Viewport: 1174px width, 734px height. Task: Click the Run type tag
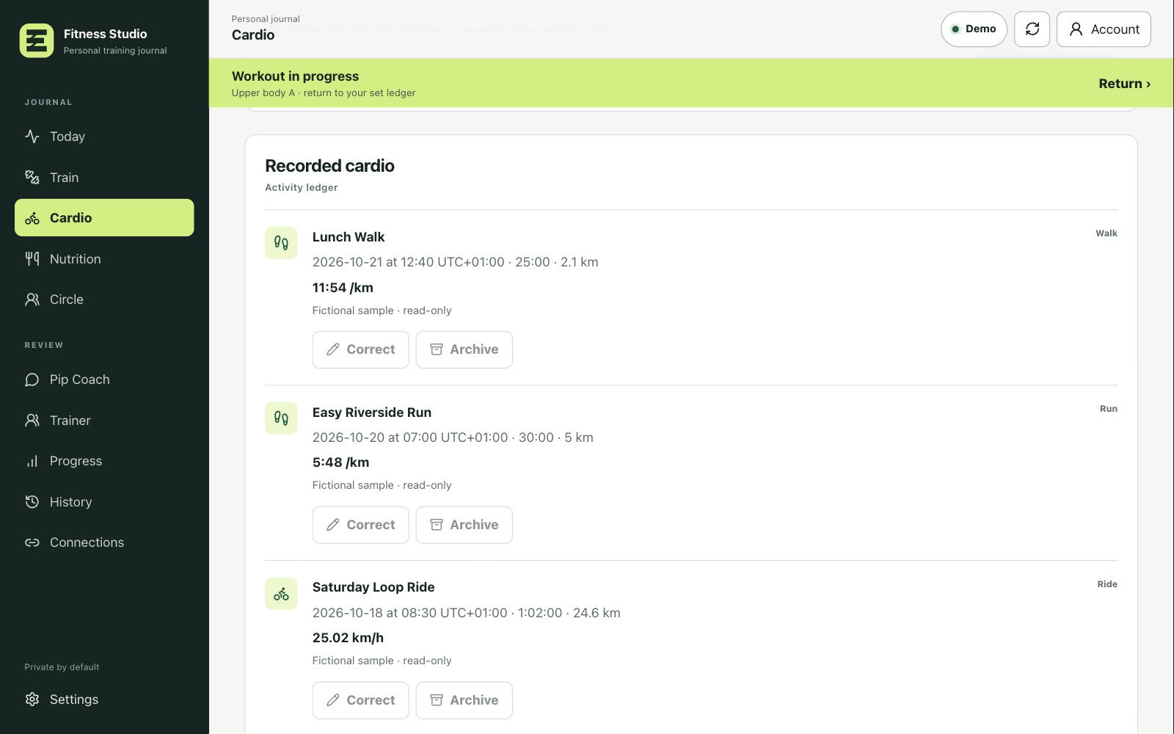[1109, 409]
